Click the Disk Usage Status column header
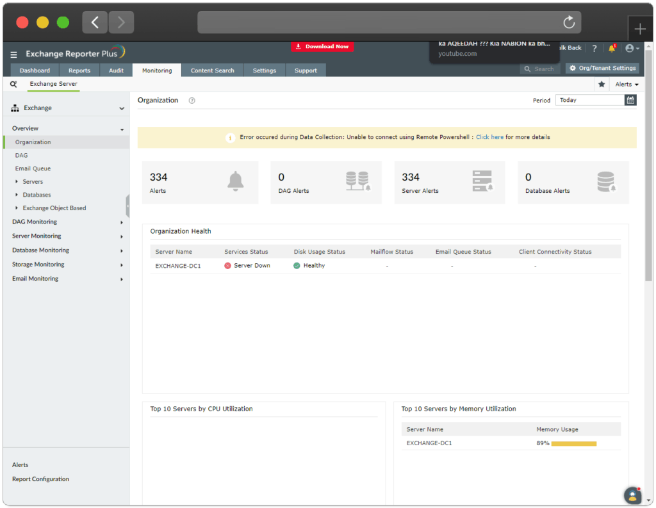This screenshot has height=508, width=656. click(x=319, y=252)
